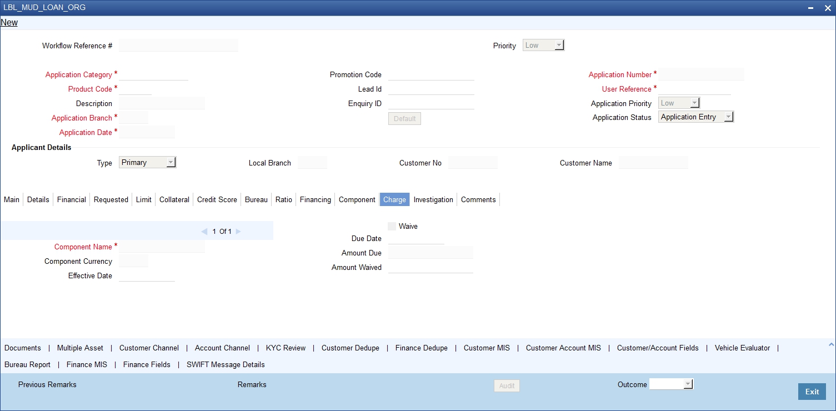Click the Exit button

click(x=812, y=392)
